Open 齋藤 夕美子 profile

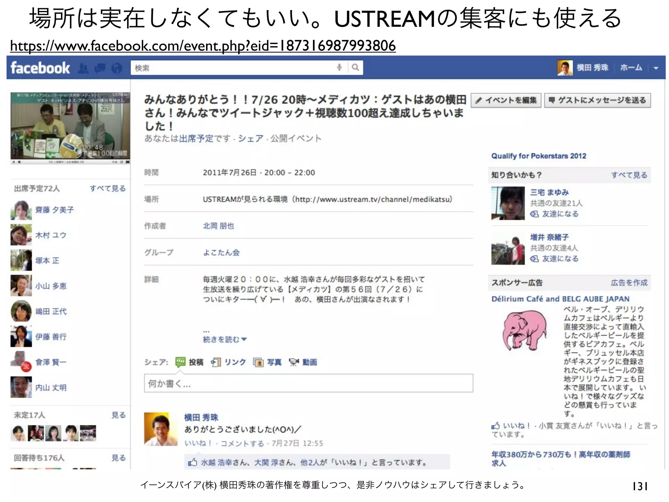coord(55,210)
